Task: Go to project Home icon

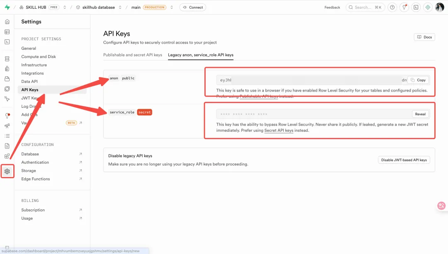Action: [x=7, y=22]
